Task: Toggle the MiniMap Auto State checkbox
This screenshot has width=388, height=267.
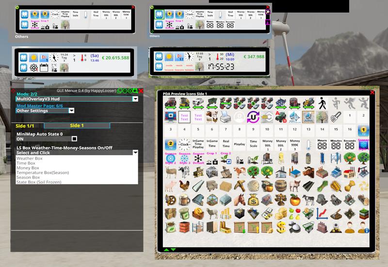Action: tap(75, 139)
